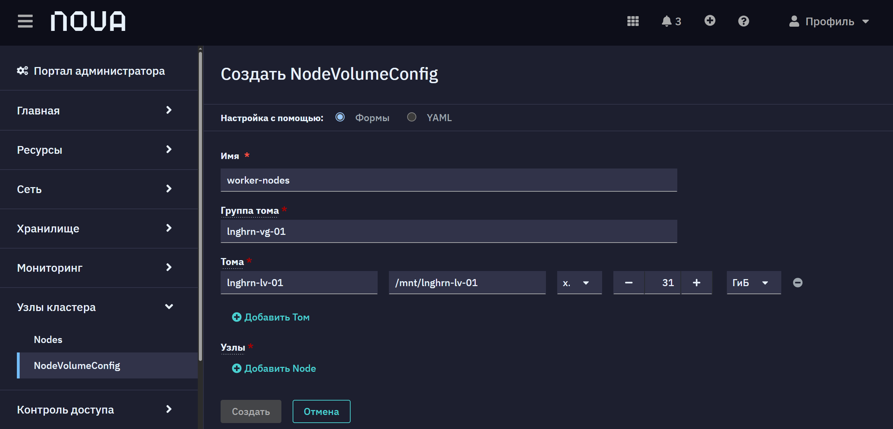The width and height of the screenshot is (893, 429).
Task: Open the filesystem type dropdown
Action: (x=579, y=283)
